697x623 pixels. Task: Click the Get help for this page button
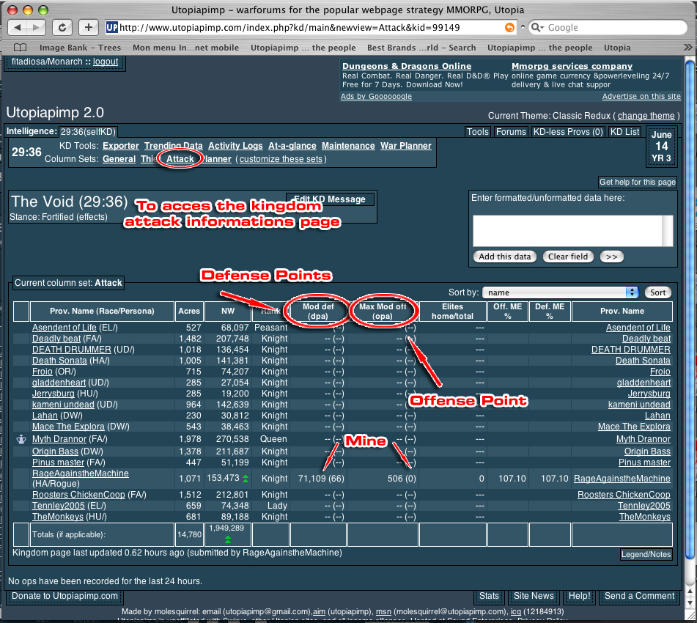coord(638,182)
